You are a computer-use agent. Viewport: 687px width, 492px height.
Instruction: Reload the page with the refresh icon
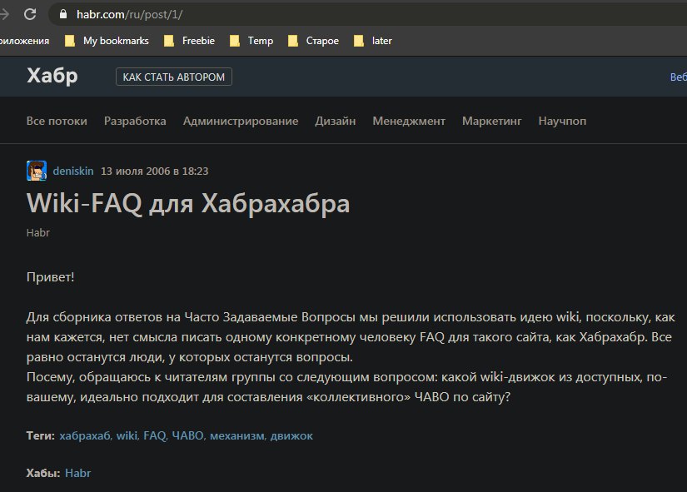pos(30,14)
